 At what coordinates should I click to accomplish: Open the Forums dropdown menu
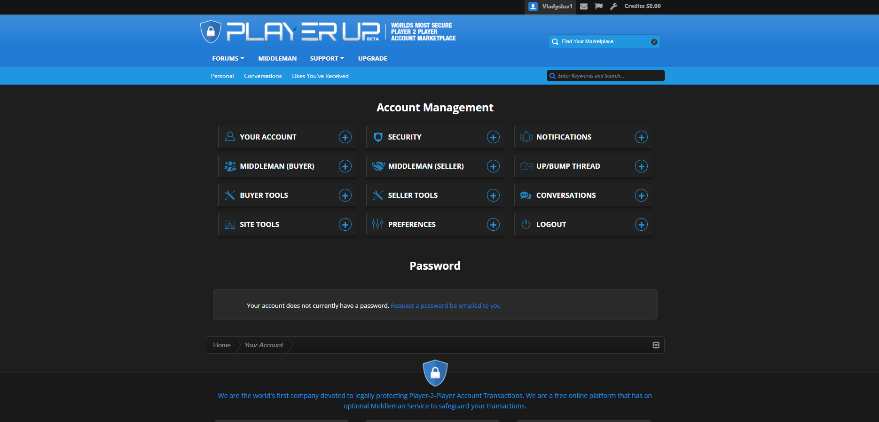(x=228, y=58)
